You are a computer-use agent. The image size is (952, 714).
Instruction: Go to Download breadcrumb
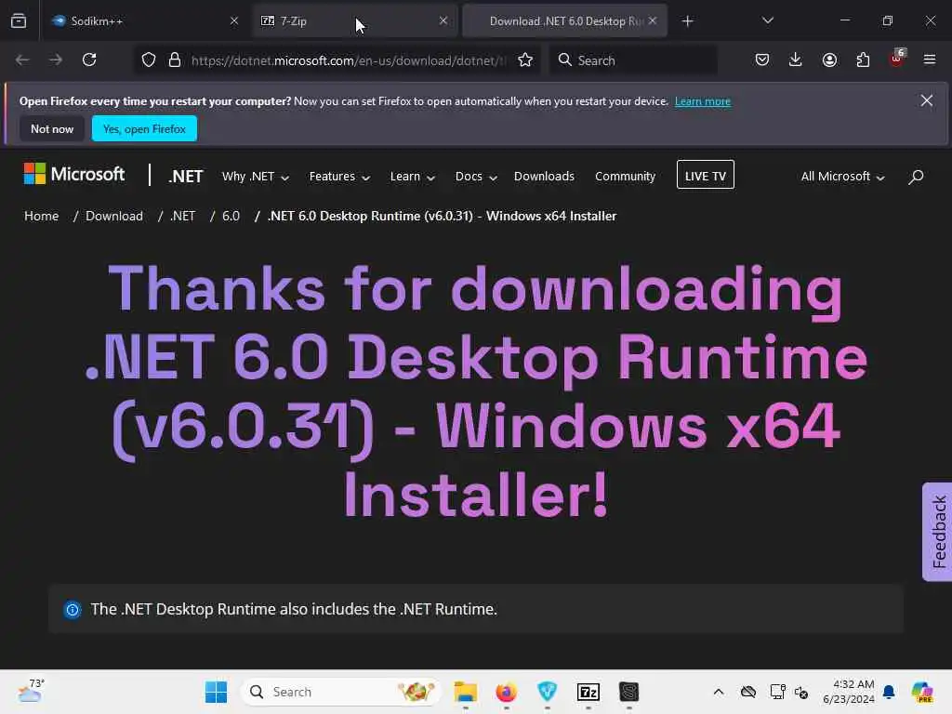point(114,216)
